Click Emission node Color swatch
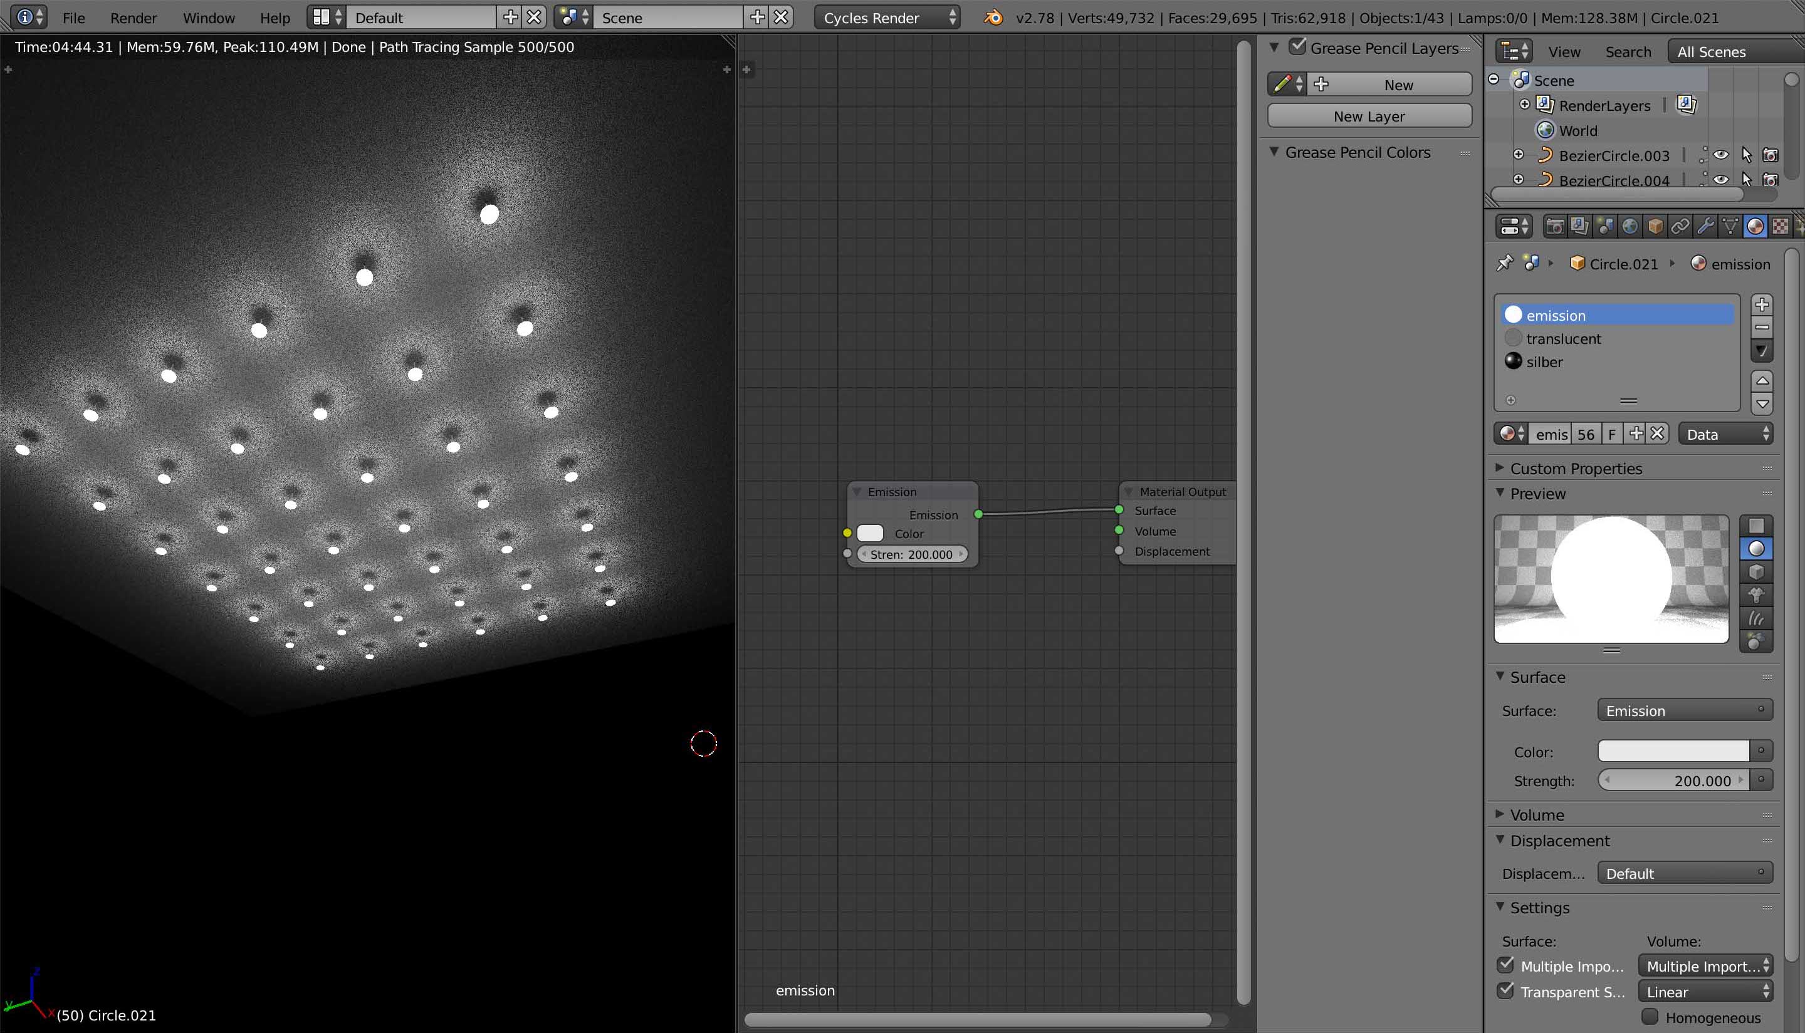The image size is (1805, 1033). pyautogui.click(x=870, y=533)
